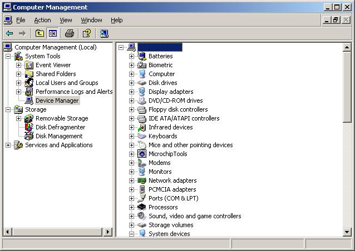Screen dimensions: 355x251
Task: Click the Sound, video and game controllers icon
Action: point(142,216)
